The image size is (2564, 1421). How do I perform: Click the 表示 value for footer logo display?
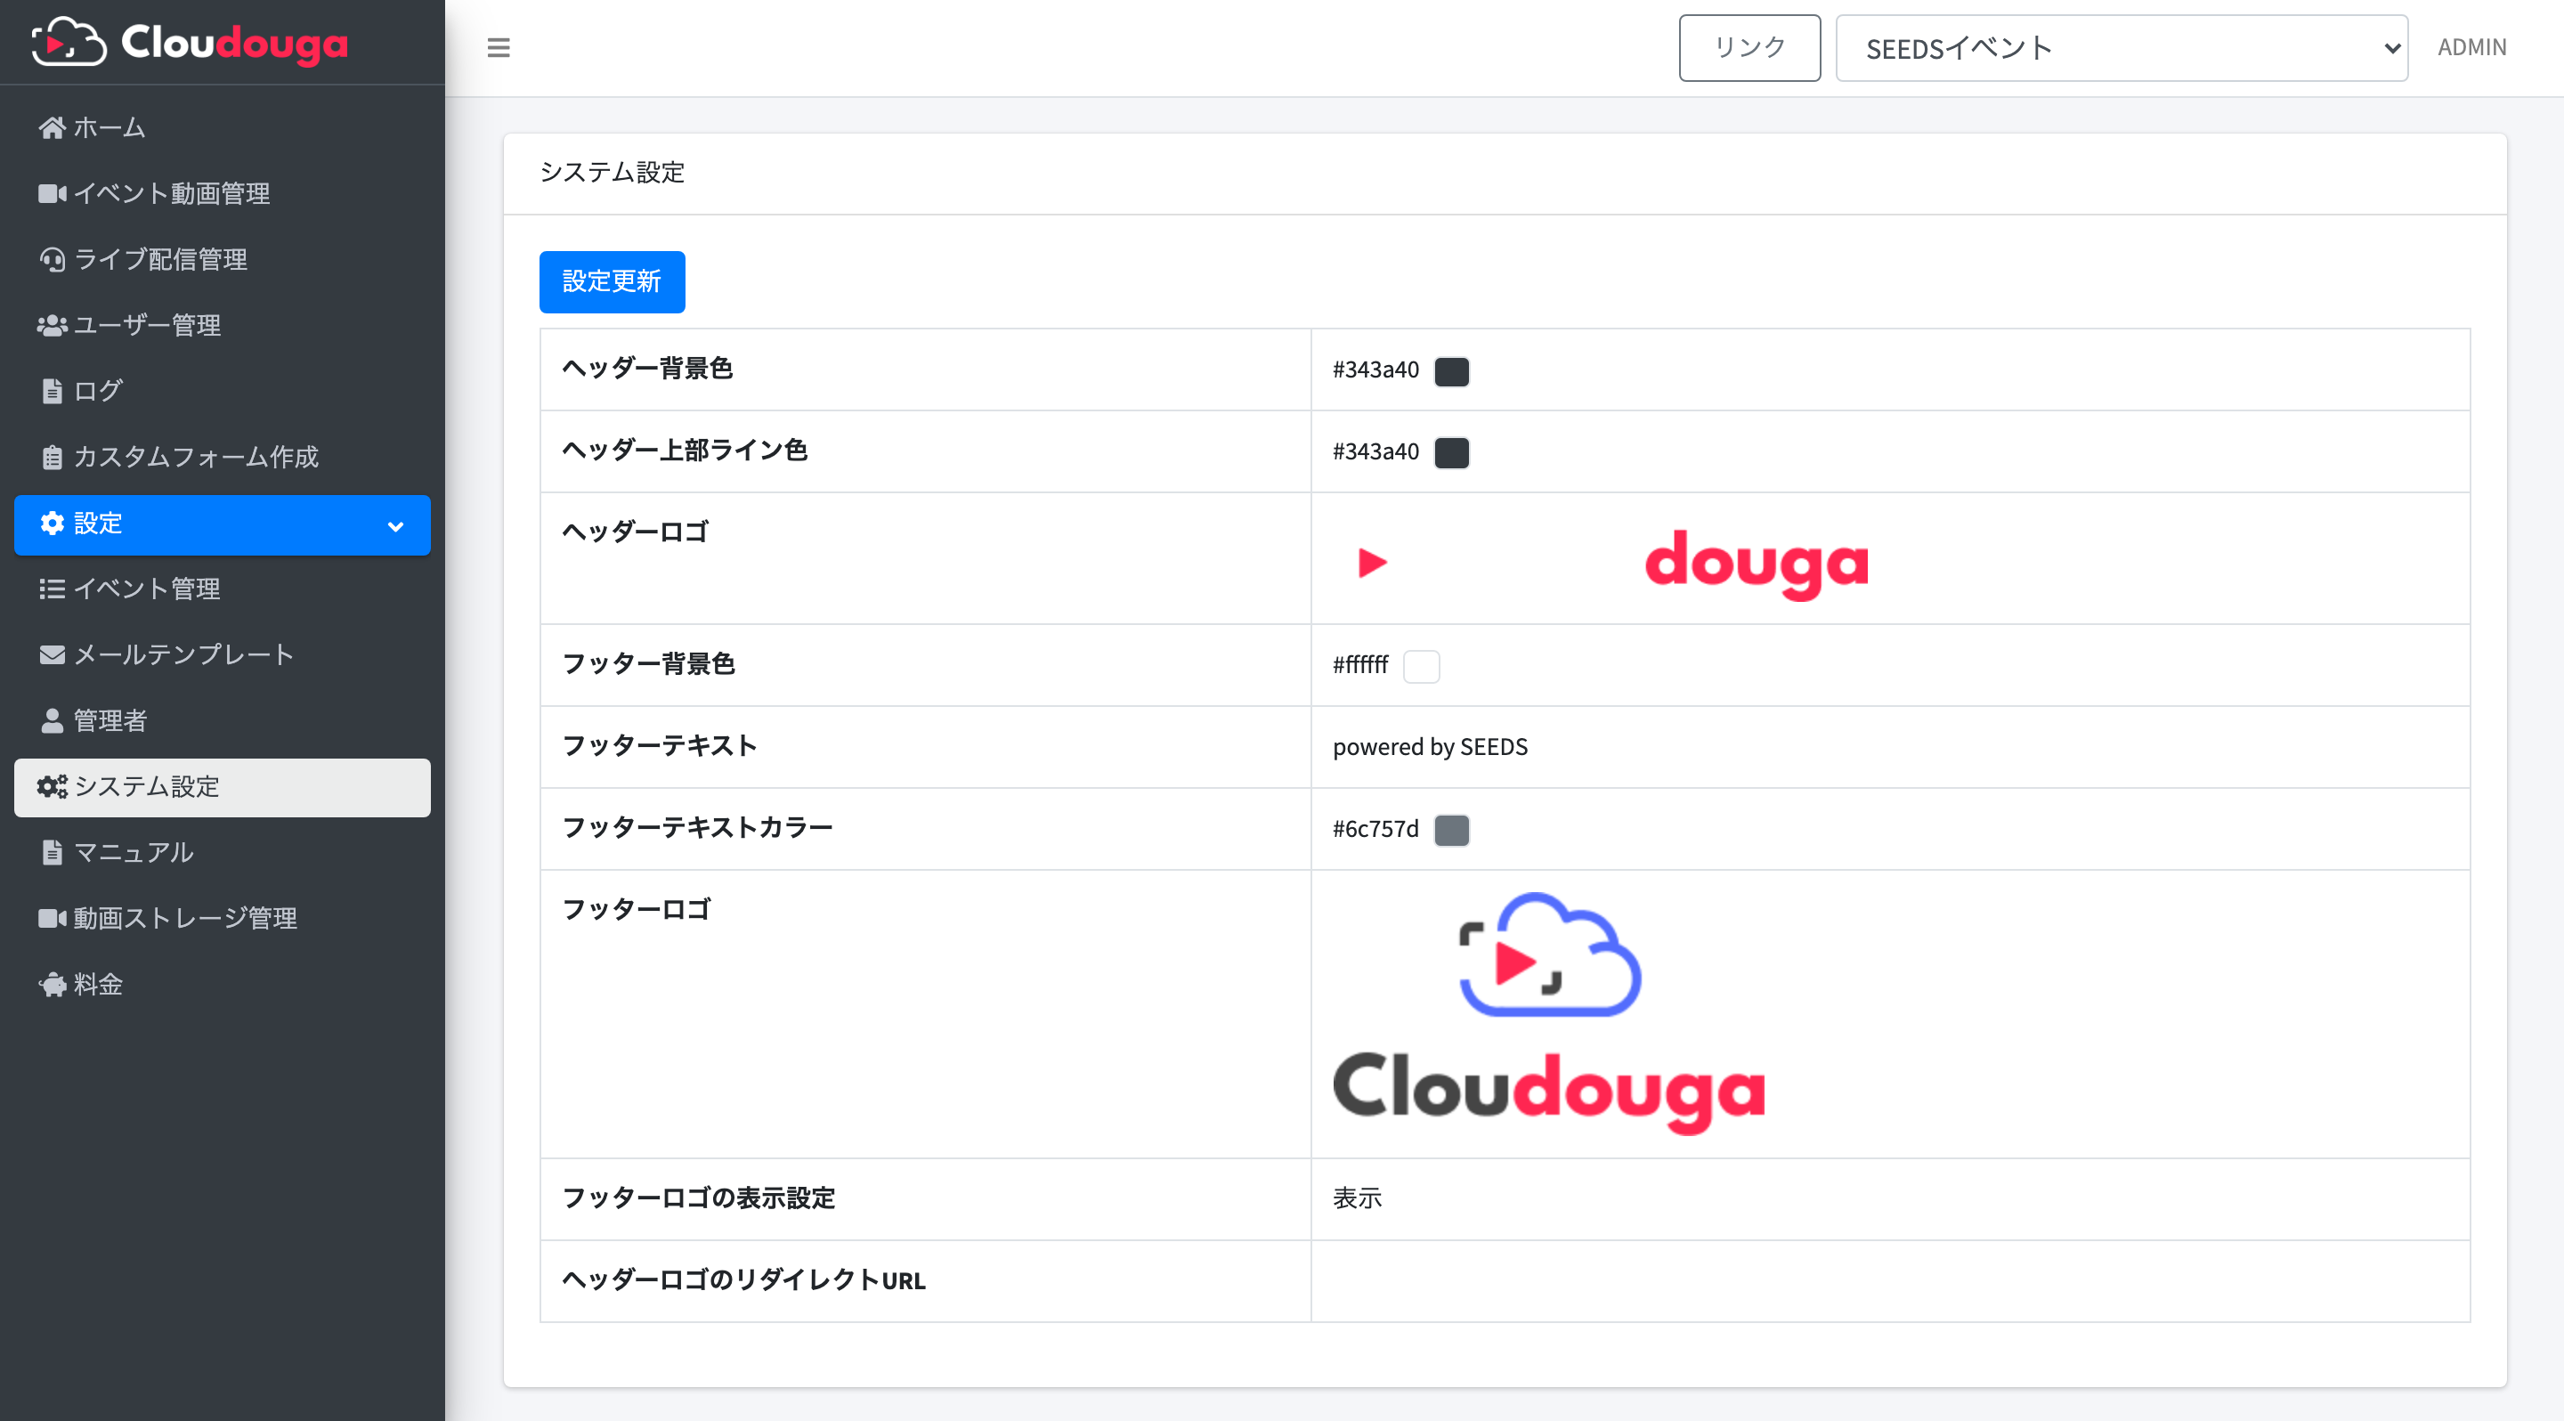[x=1358, y=1198]
